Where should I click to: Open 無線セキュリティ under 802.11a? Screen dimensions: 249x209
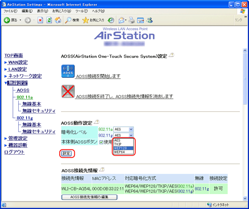click(x=39, y=111)
